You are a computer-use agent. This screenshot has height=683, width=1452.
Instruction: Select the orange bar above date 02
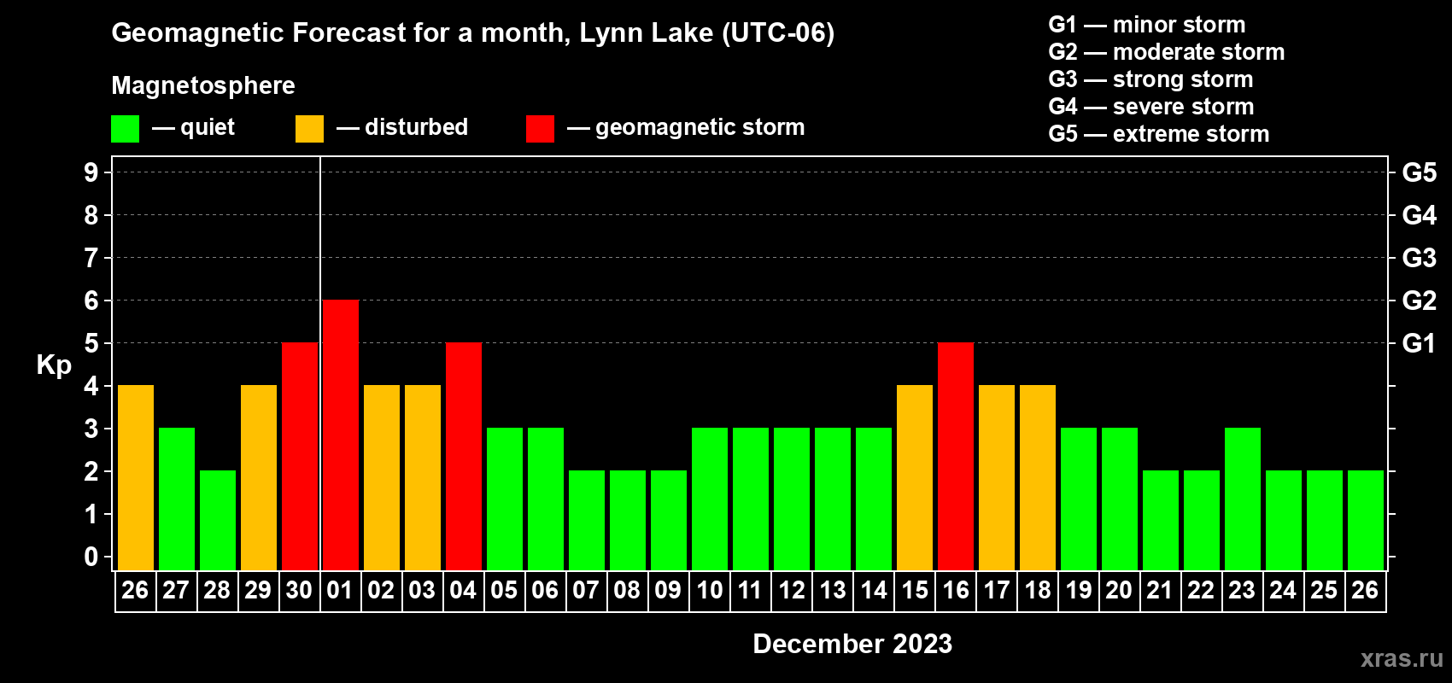(382, 478)
